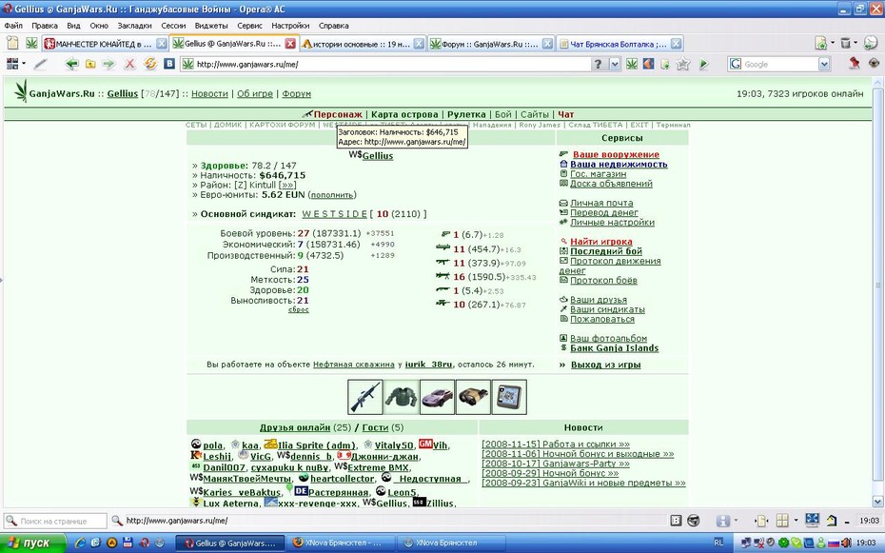The image size is (885, 553).
Task: Expand the address bar dropdown arrow
Action: 615,65
